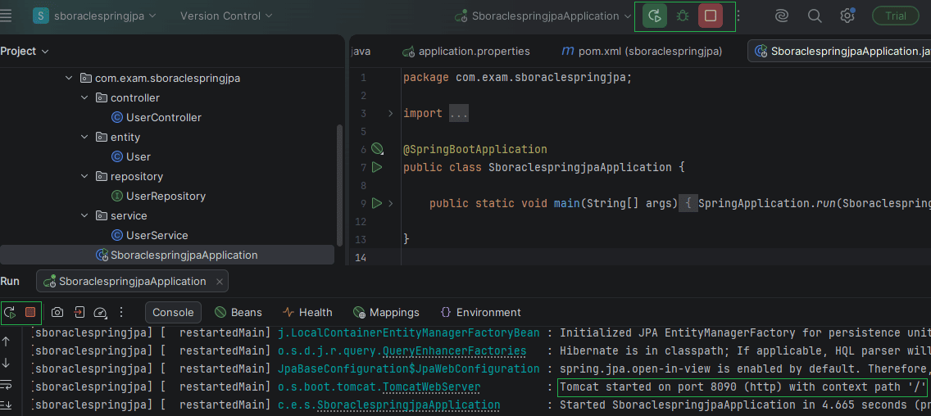The height and width of the screenshot is (416, 931).
Task: Click the run gutter icon on line 9
Action: pyautogui.click(x=376, y=204)
